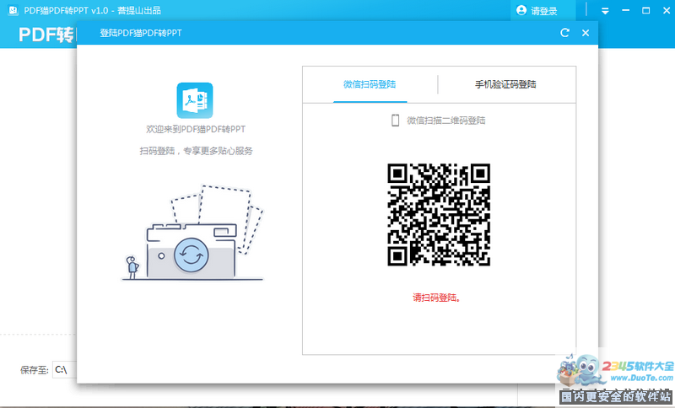This screenshot has width=675, height=408.
Task: Click the red 请扫码登陆。 status text
Action: (x=436, y=298)
